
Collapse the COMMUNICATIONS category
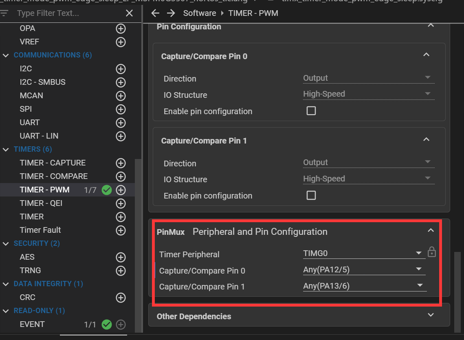pyautogui.click(x=6, y=55)
